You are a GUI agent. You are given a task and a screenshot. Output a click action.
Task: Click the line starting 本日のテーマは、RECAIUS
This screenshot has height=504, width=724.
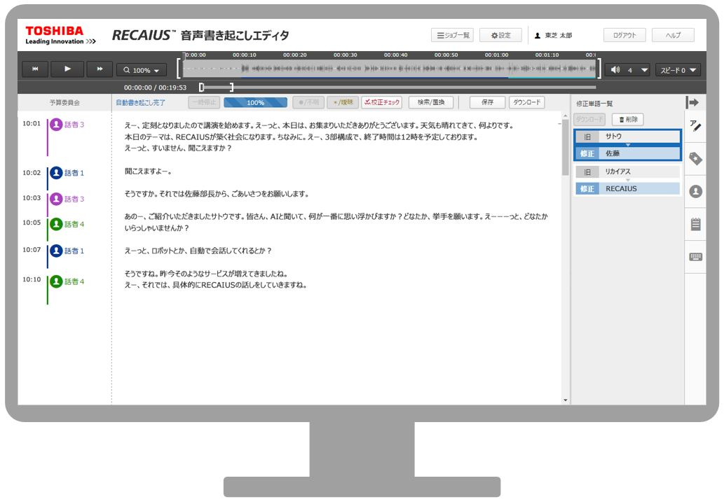click(301, 136)
